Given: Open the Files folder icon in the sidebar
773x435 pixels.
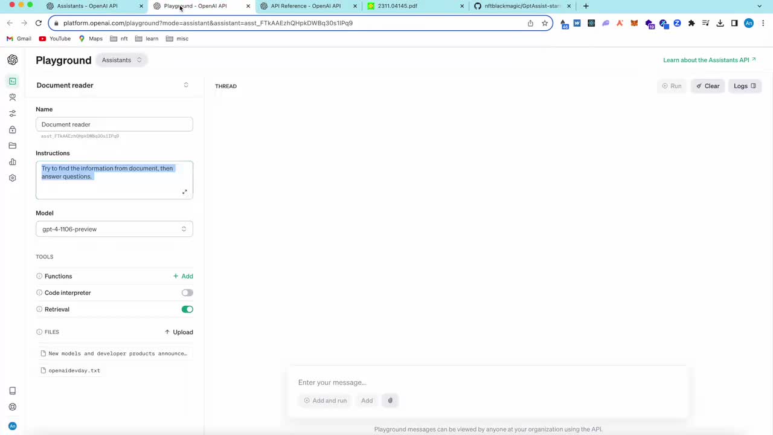Looking at the screenshot, I should [13, 146].
